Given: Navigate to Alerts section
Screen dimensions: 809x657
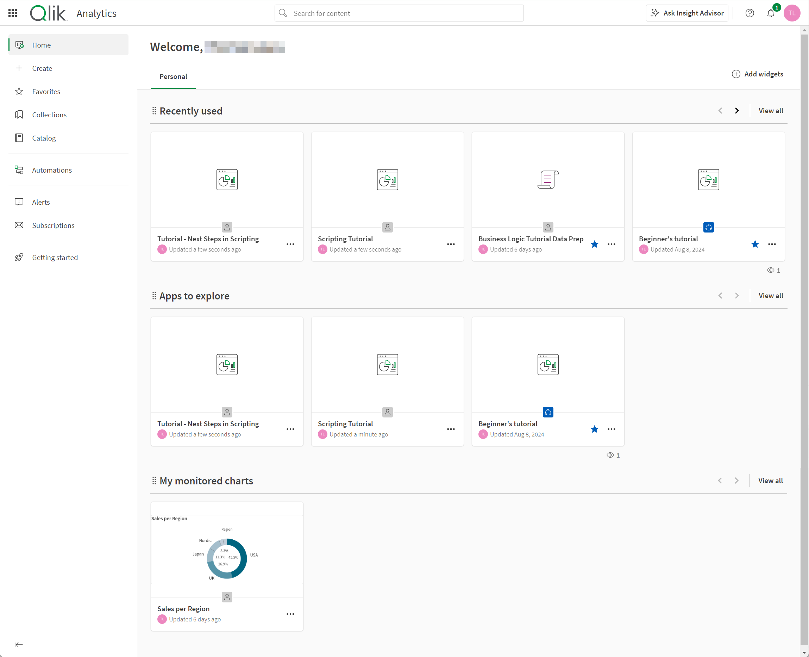Looking at the screenshot, I should (40, 202).
